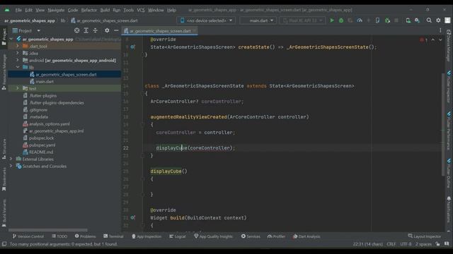Click the line separator CRLF in status bar
453x254 pixels.
(391, 244)
